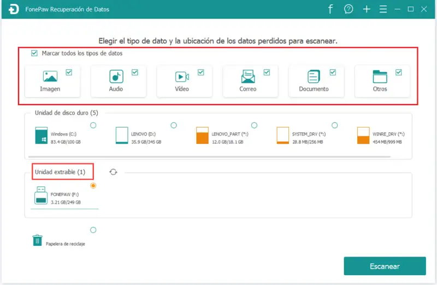Screen dimensions: 437x285
Task: Click the Windows (C:) drive name text
Action: [x=63, y=134]
